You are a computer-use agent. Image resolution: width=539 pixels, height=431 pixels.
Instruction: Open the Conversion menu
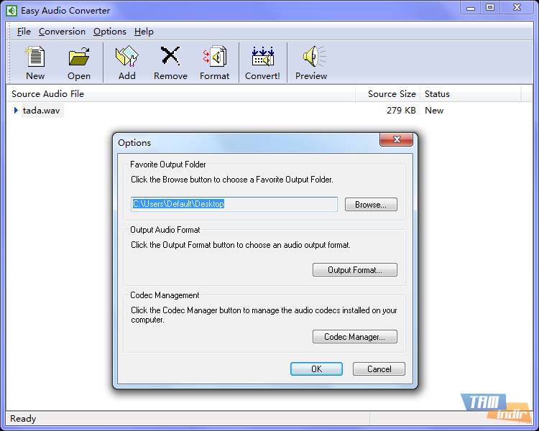point(62,32)
